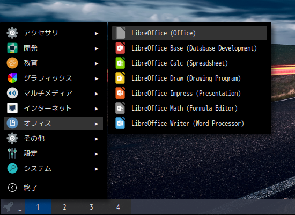Expand the 設定 submenu arrow
The image size is (295, 215).
[97, 154]
